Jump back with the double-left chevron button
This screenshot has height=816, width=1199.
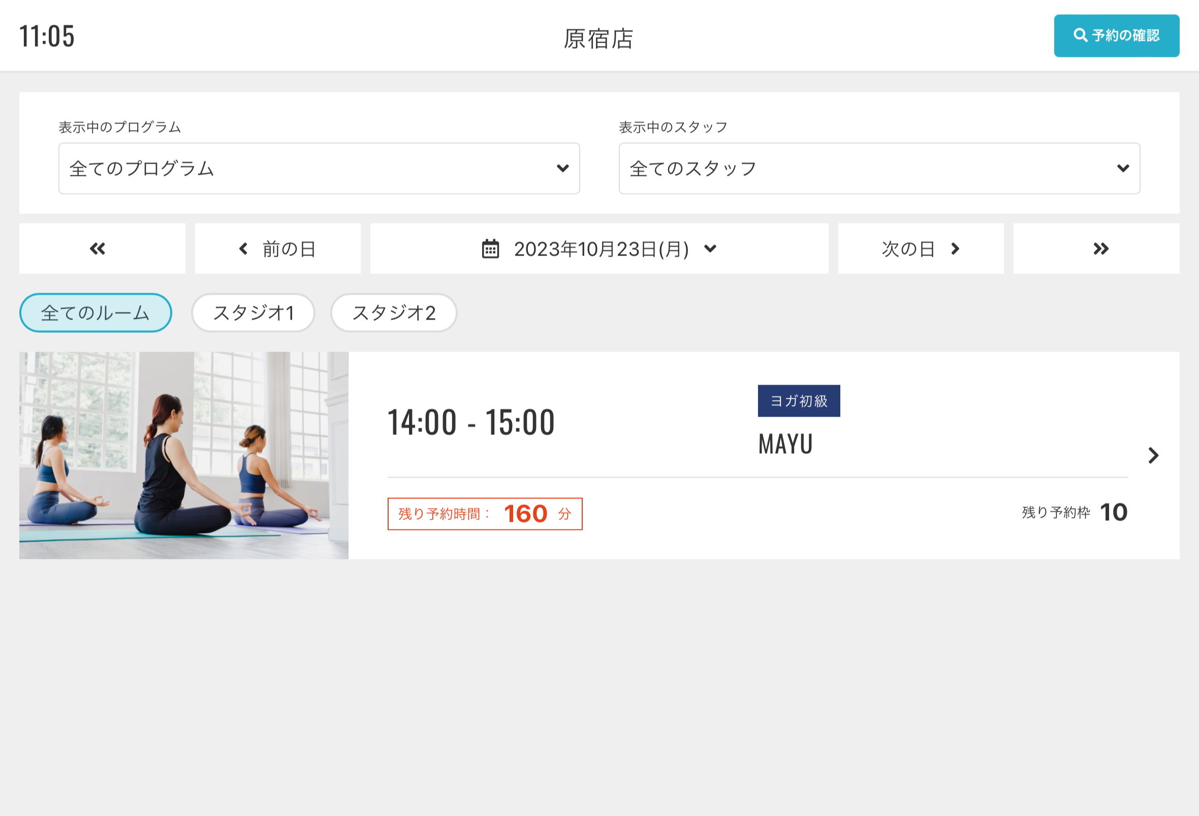pyautogui.click(x=102, y=248)
